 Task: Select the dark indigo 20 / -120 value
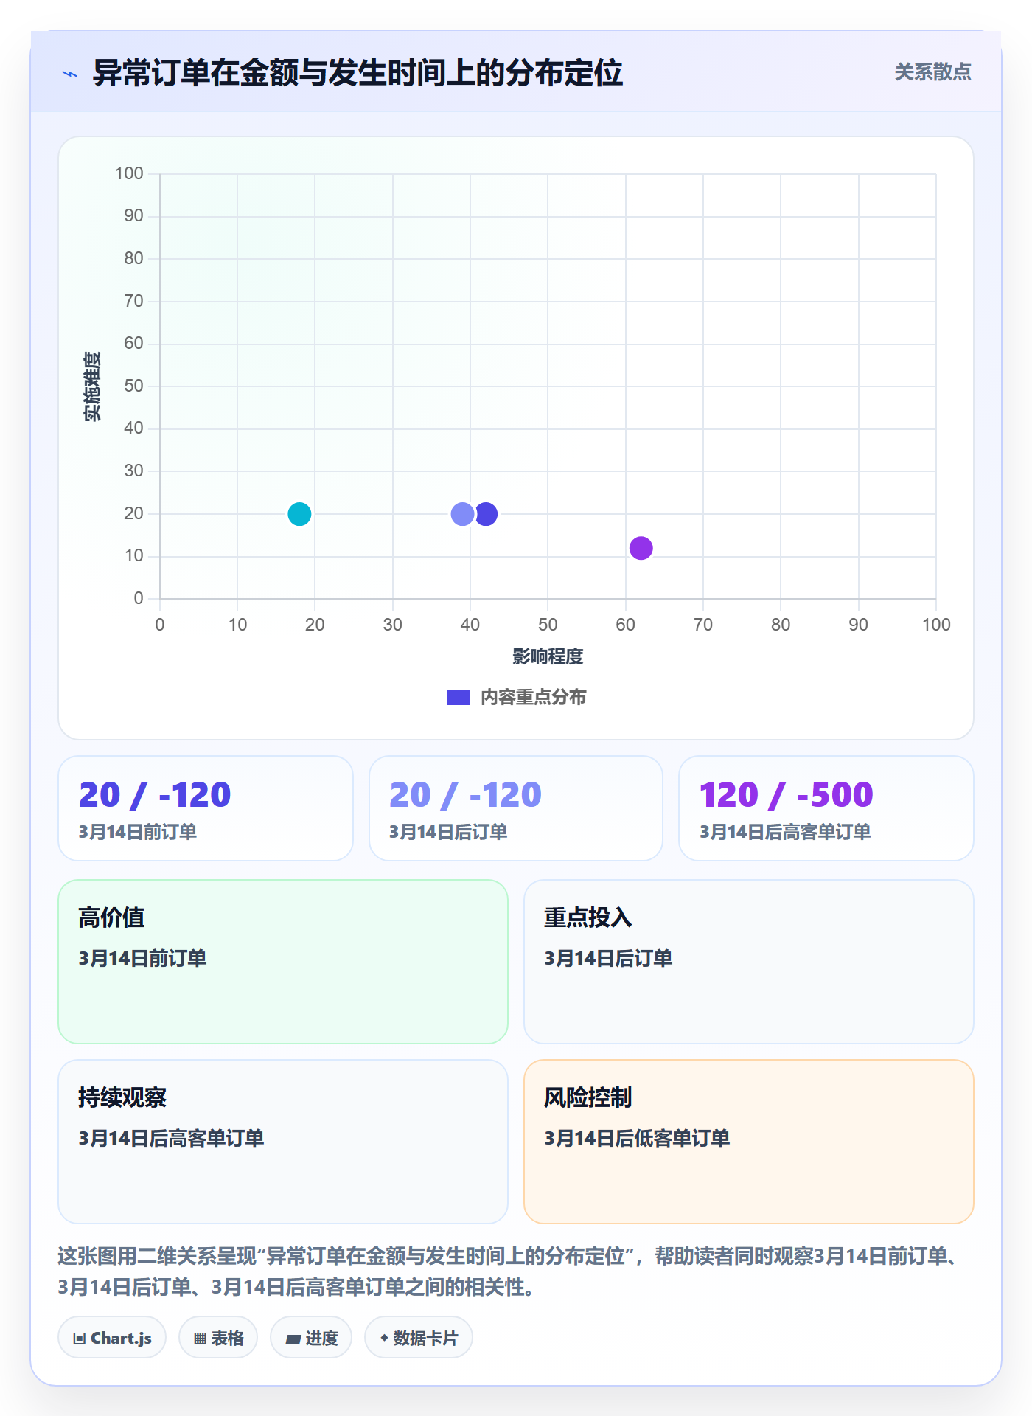[x=155, y=795]
